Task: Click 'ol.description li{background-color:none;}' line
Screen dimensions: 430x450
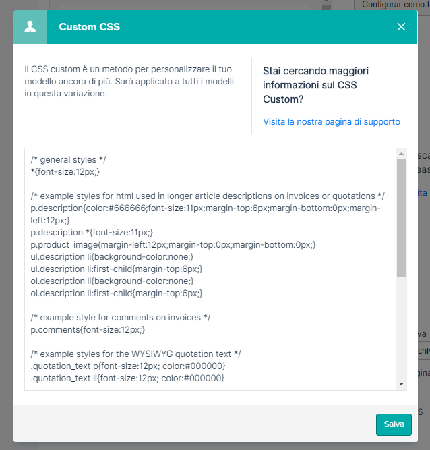Action: [x=112, y=281]
